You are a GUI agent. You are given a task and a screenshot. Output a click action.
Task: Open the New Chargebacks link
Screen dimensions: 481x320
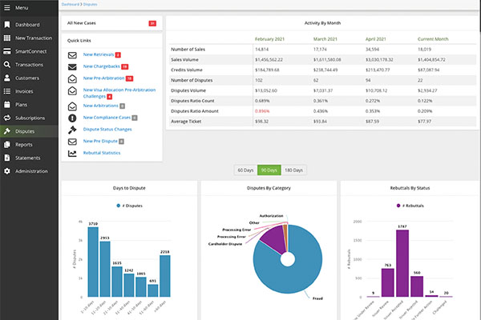pyautogui.click(x=102, y=66)
